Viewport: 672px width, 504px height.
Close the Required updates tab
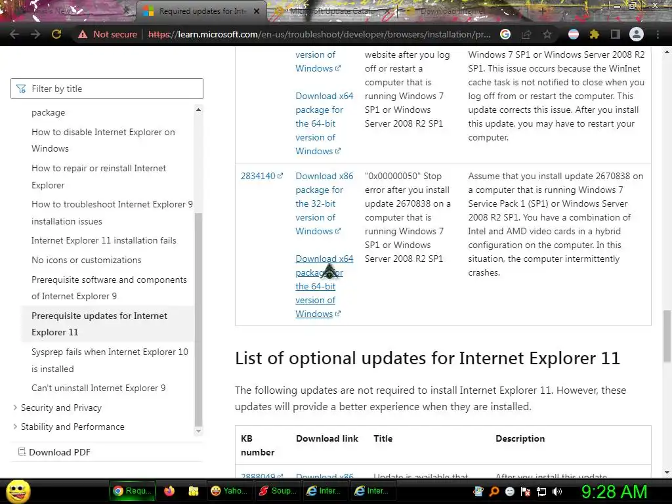pos(257,11)
